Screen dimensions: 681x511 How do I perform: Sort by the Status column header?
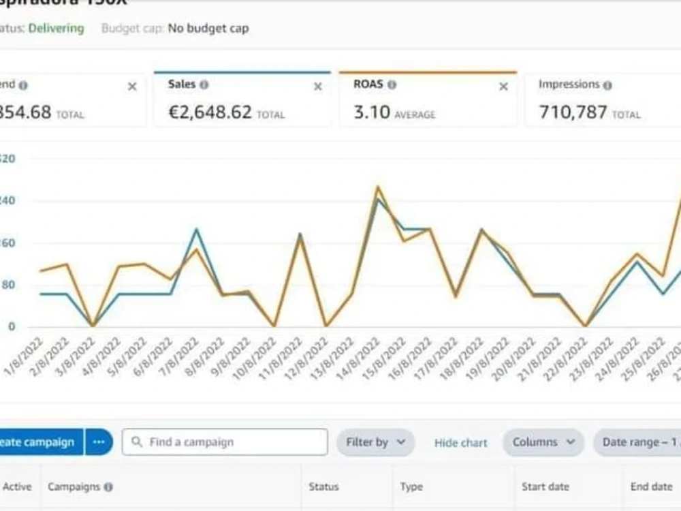pyautogui.click(x=323, y=486)
